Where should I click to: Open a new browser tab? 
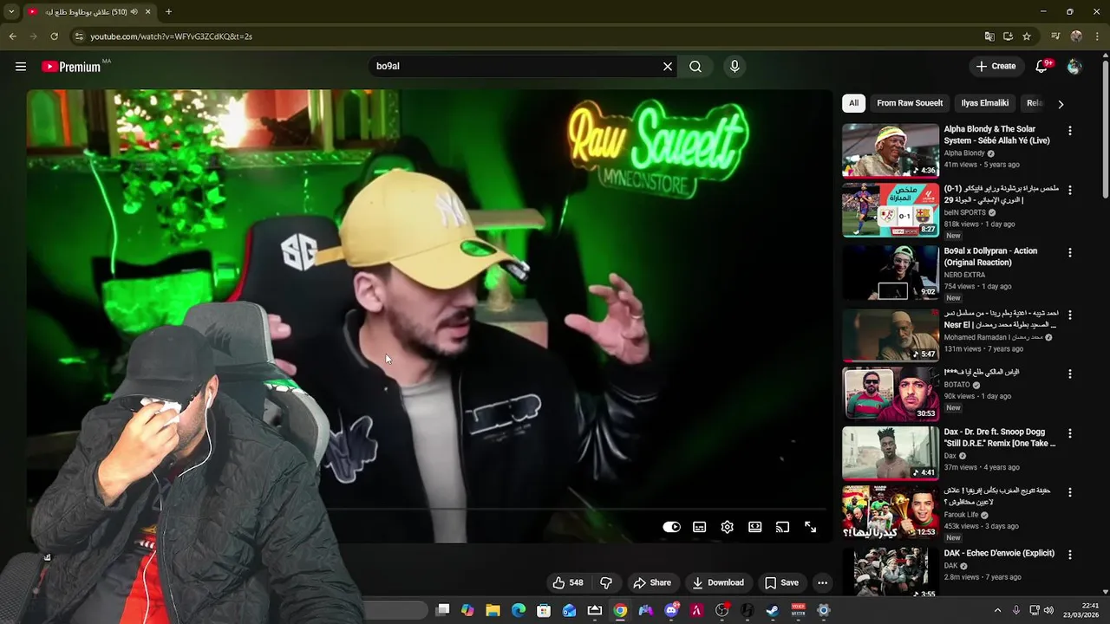(168, 12)
